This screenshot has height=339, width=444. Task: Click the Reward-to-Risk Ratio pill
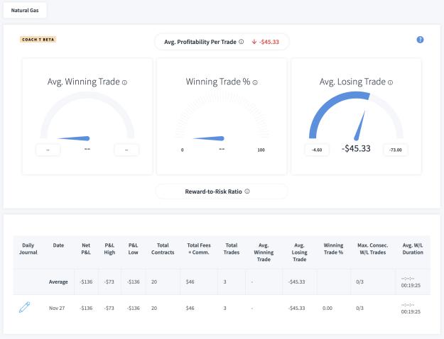222,191
